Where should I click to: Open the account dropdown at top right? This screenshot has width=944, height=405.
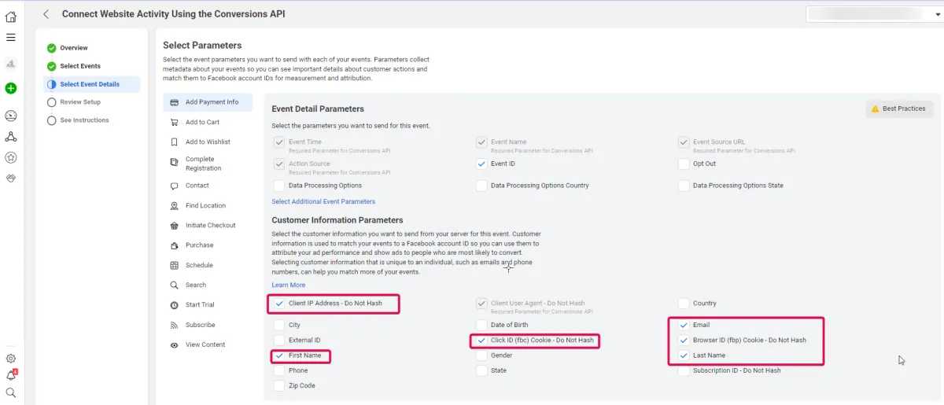click(872, 14)
